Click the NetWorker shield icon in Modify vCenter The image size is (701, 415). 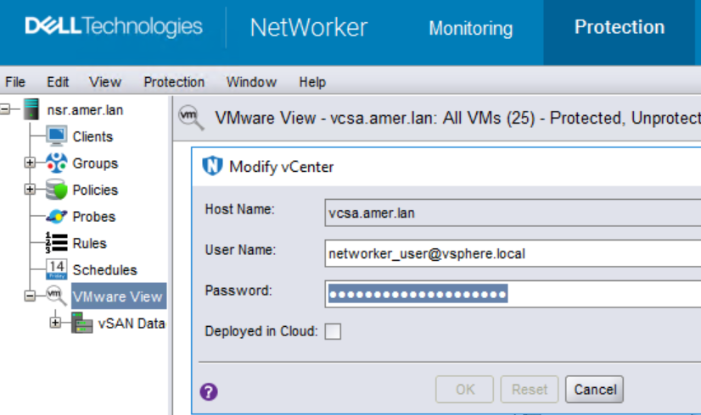pyautogui.click(x=212, y=166)
